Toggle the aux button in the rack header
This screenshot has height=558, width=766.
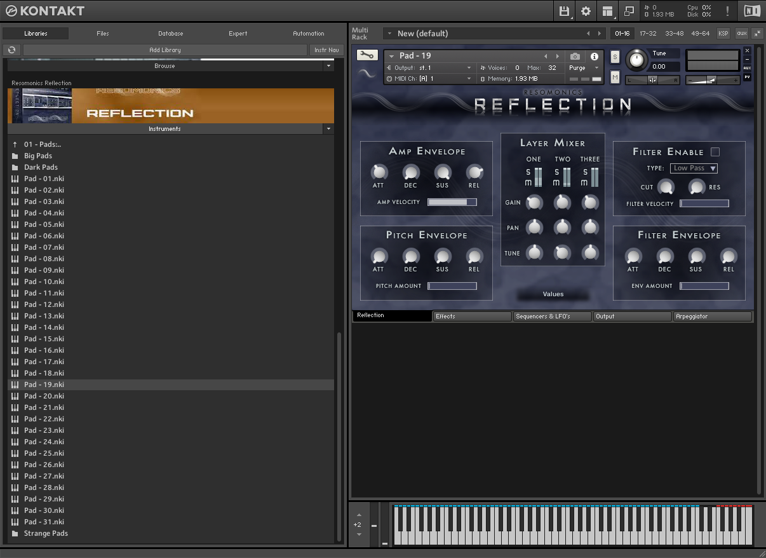click(x=741, y=33)
